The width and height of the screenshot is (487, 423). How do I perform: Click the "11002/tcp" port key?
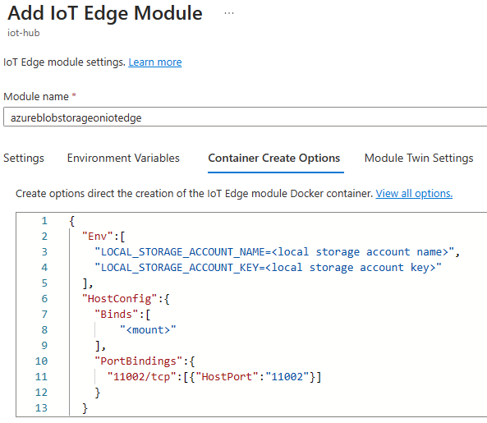(141, 377)
